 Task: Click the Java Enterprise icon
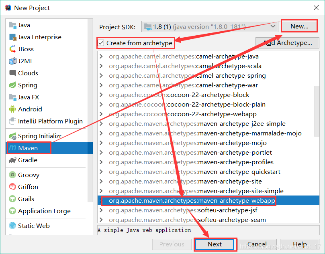(x=12, y=37)
